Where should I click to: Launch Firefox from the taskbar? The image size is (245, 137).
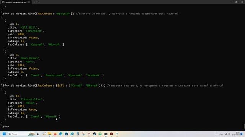pyautogui.click(x=55, y=134)
